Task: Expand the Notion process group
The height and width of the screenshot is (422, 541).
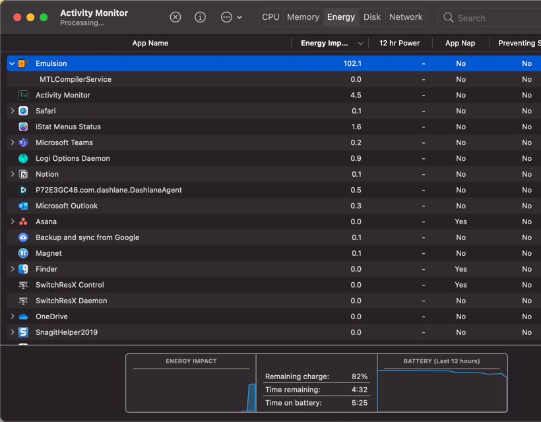Action: pyautogui.click(x=13, y=174)
